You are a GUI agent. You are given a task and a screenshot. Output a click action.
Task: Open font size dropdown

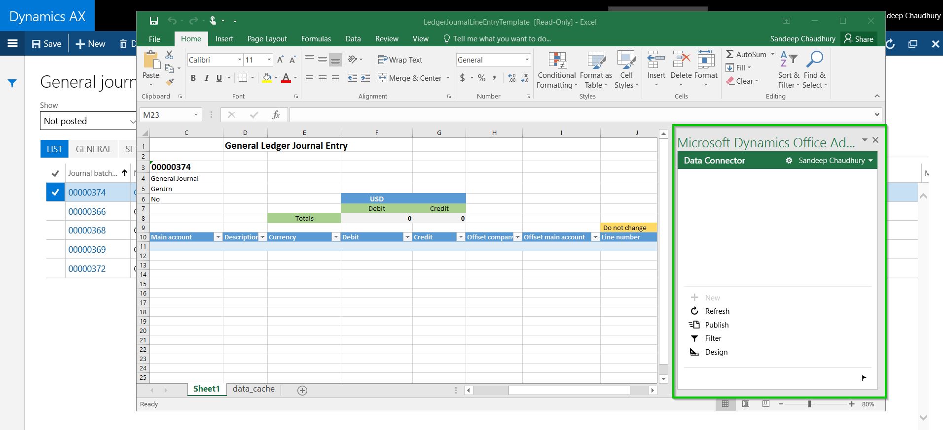click(269, 60)
